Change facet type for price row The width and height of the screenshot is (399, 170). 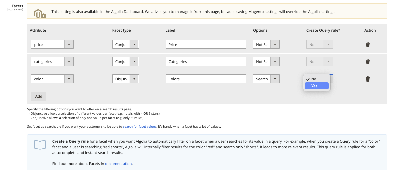(125, 45)
